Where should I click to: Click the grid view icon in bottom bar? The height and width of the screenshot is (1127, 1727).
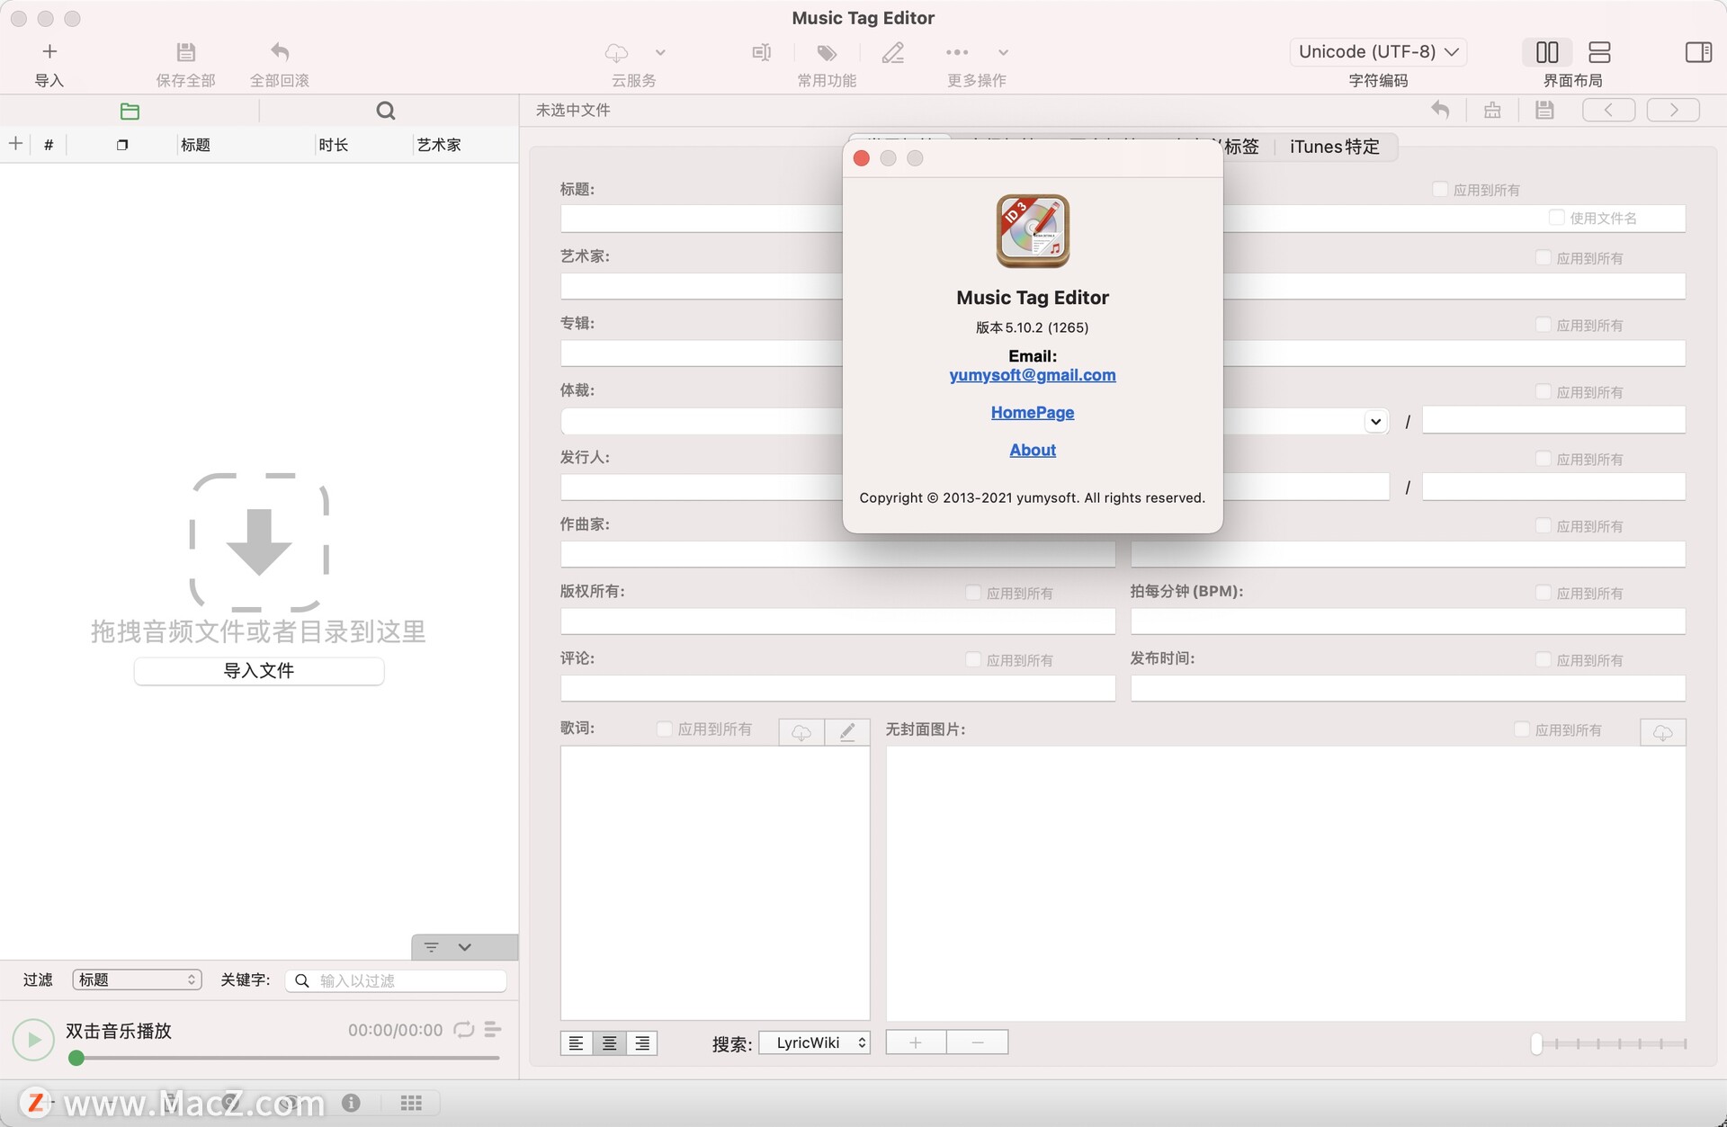point(411,1102)
